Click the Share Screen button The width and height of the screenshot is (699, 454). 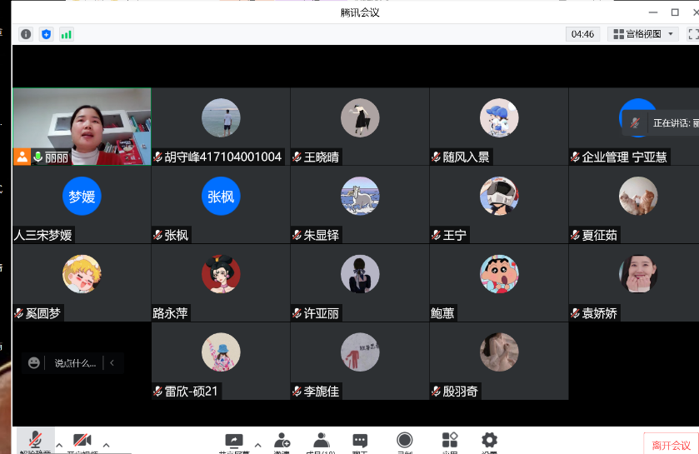(234, 442)
